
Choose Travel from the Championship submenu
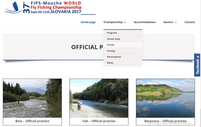(x=111, y=45)
